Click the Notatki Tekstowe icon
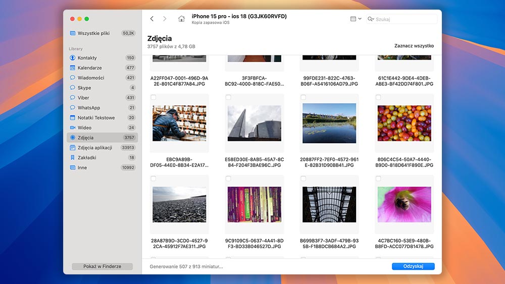Image resolution: width=505 pixels, height=284 pixels. [72, 118]
